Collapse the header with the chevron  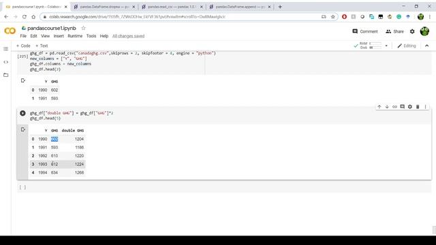click(x=427, y=46)
